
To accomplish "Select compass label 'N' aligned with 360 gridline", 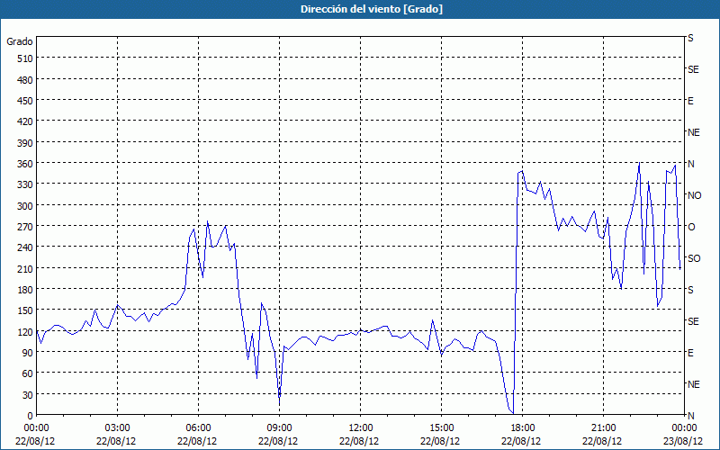I will (x=690, y=164).
